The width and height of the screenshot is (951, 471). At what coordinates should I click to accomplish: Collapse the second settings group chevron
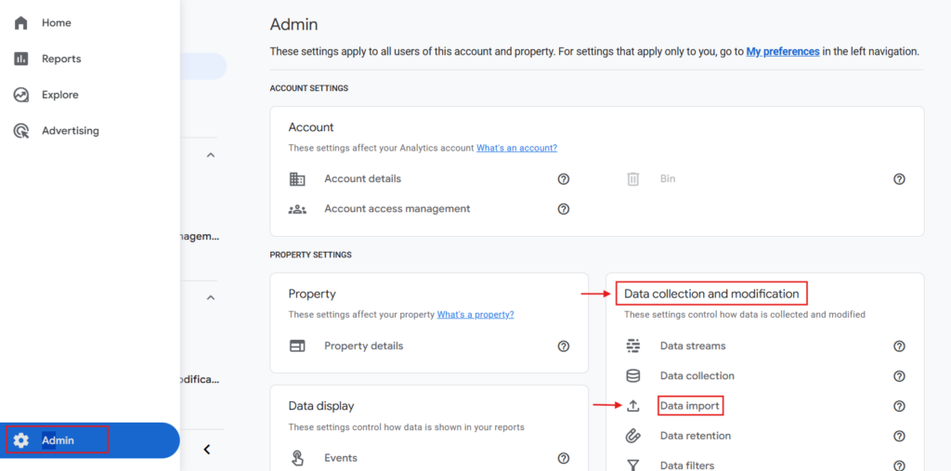point(211,298)
